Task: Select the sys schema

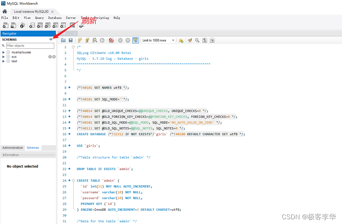Action: (x=14, y=57)
